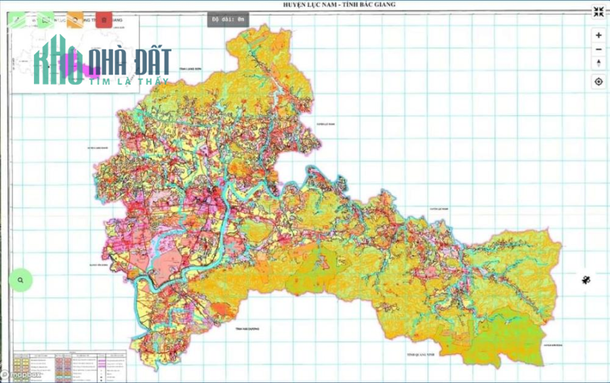
Task: Click the 'TỈNH HẢI DƯƠNG' map label
Action: click(247, 329)
